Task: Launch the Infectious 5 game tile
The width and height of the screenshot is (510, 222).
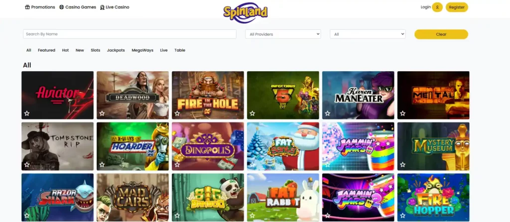Action: point(283,95)
